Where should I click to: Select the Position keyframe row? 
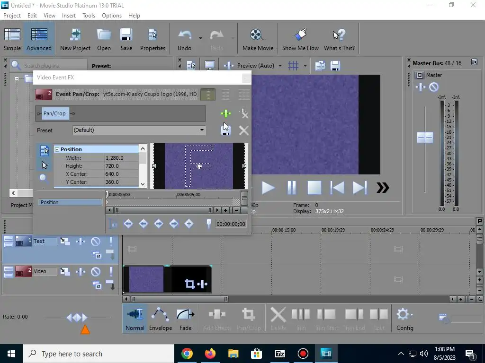click(70, 202)
